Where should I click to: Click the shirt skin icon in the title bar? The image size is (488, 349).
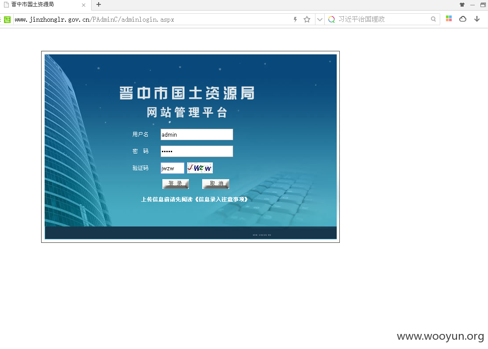pyautogui.click(x=462, y=5)
